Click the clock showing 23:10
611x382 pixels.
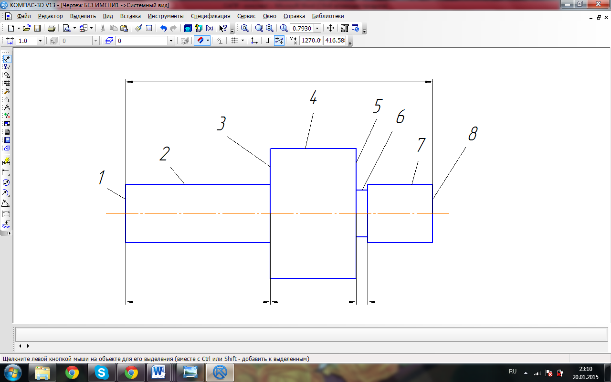coord(586,369)
